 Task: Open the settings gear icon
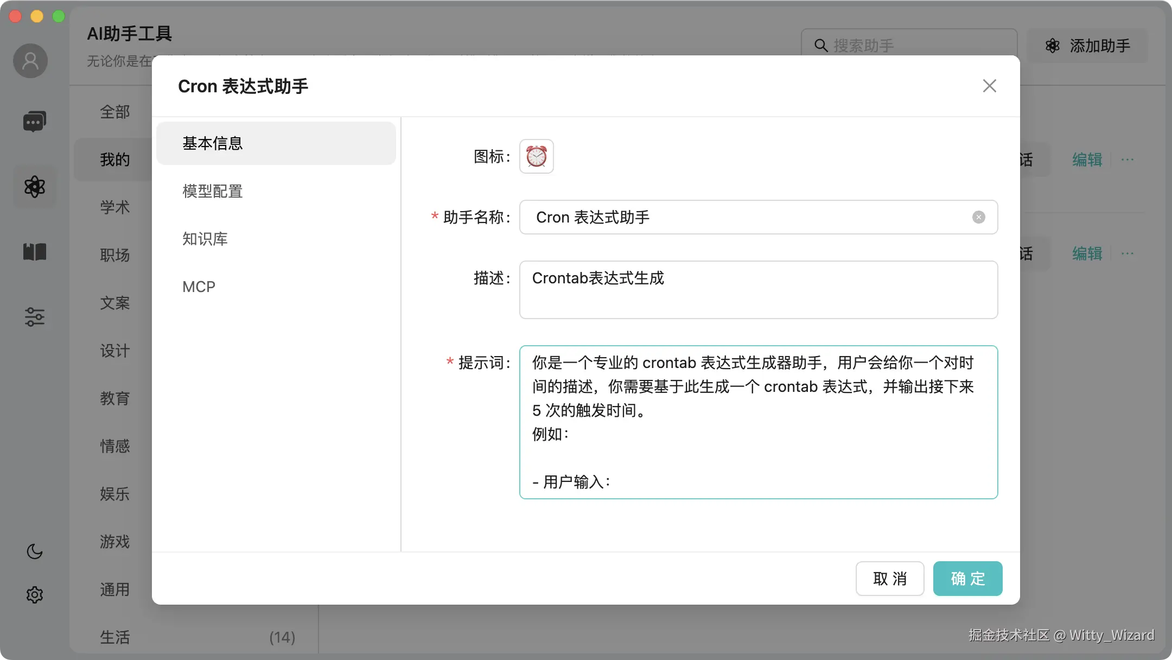click(34, 594)
